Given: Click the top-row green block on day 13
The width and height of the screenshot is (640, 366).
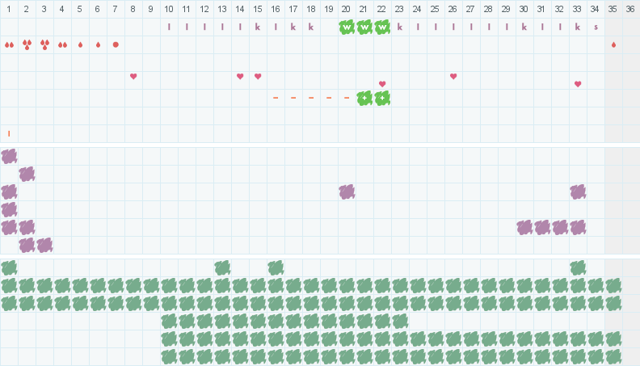Looking at the screenshot, I should point(222,267).
